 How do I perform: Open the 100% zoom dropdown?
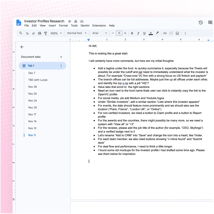pos(56,33)
